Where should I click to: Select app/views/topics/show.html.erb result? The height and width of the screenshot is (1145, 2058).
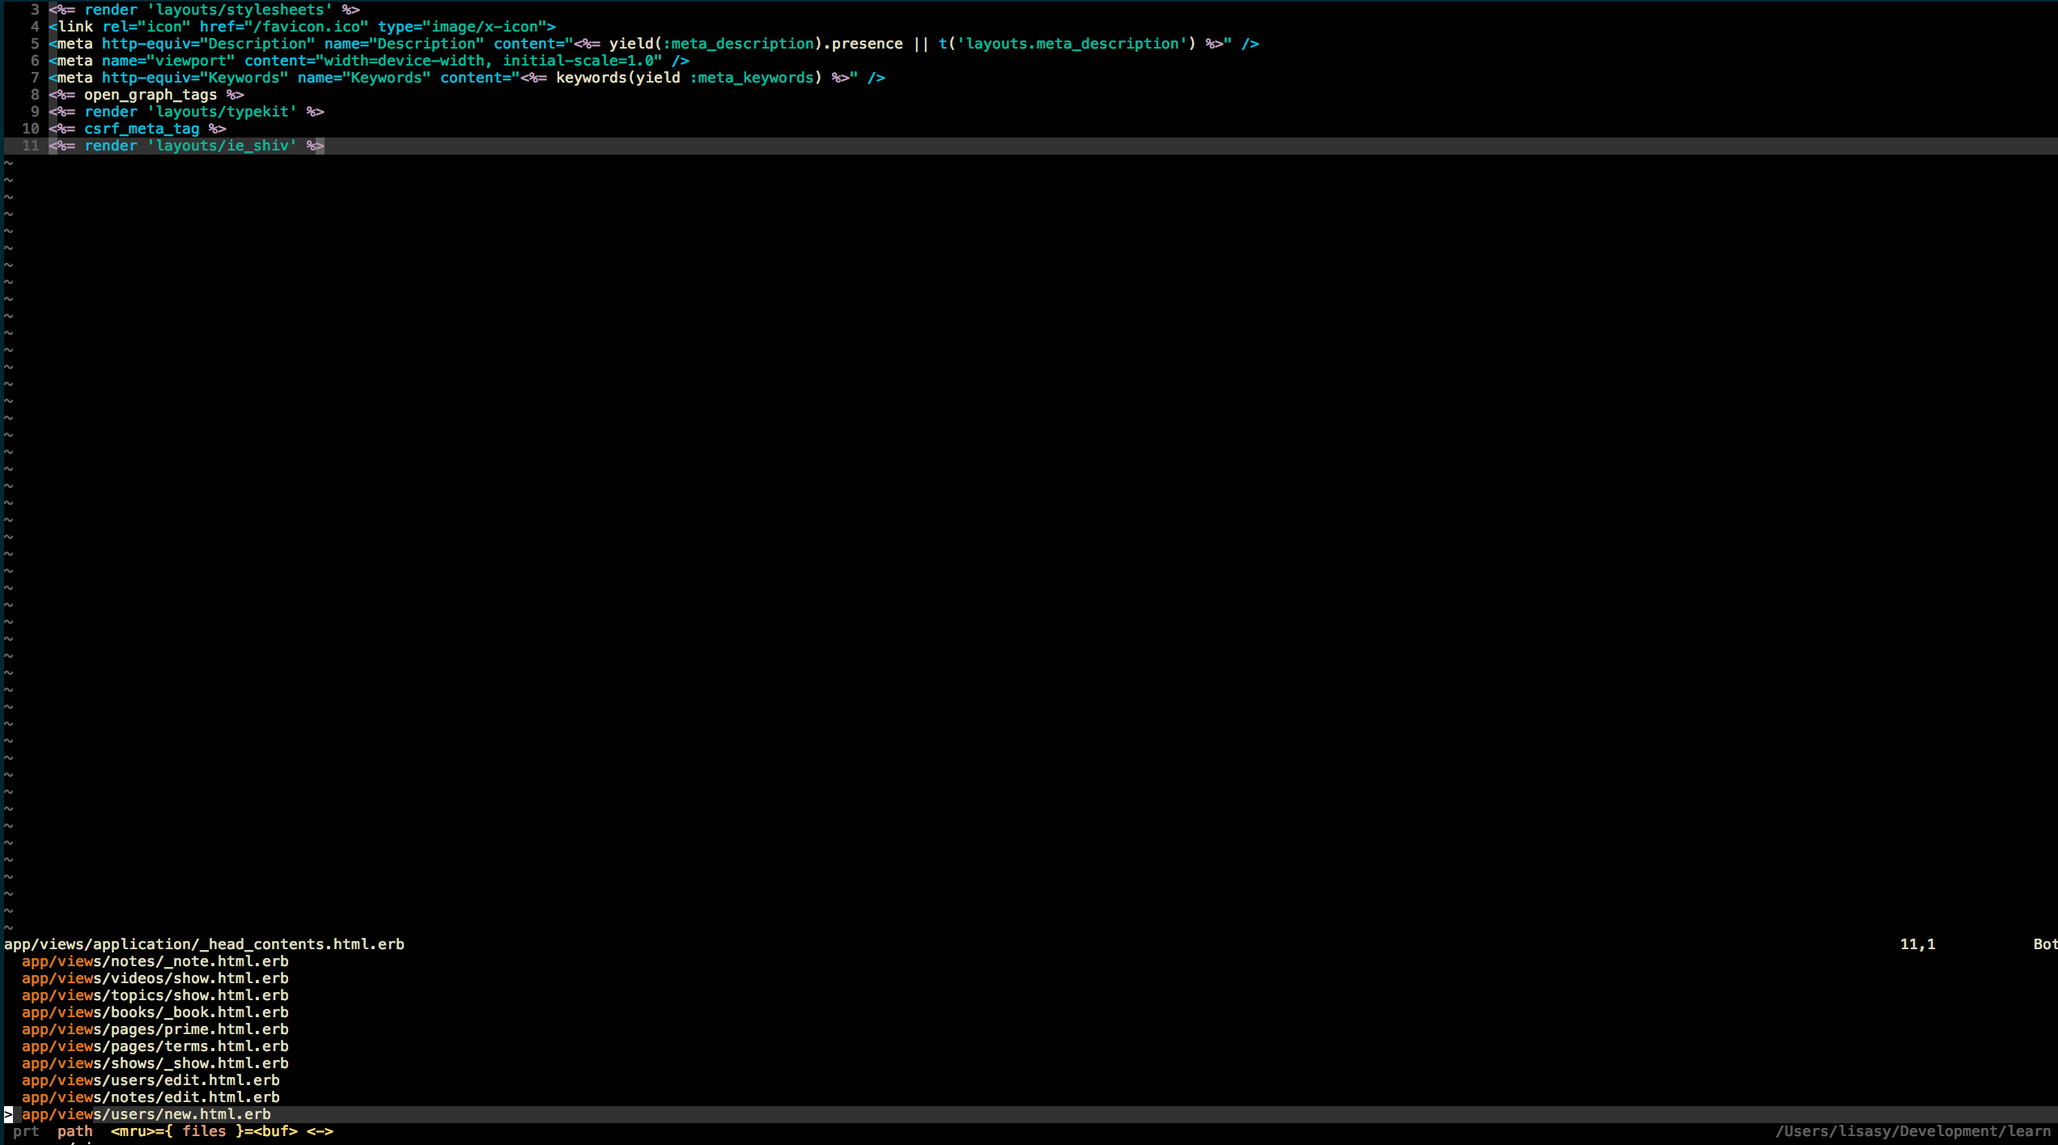155,995
